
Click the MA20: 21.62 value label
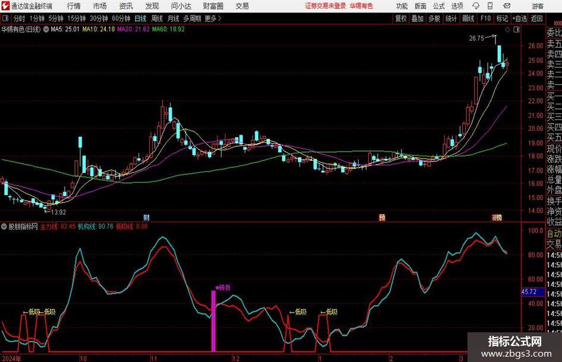(133, 29)
